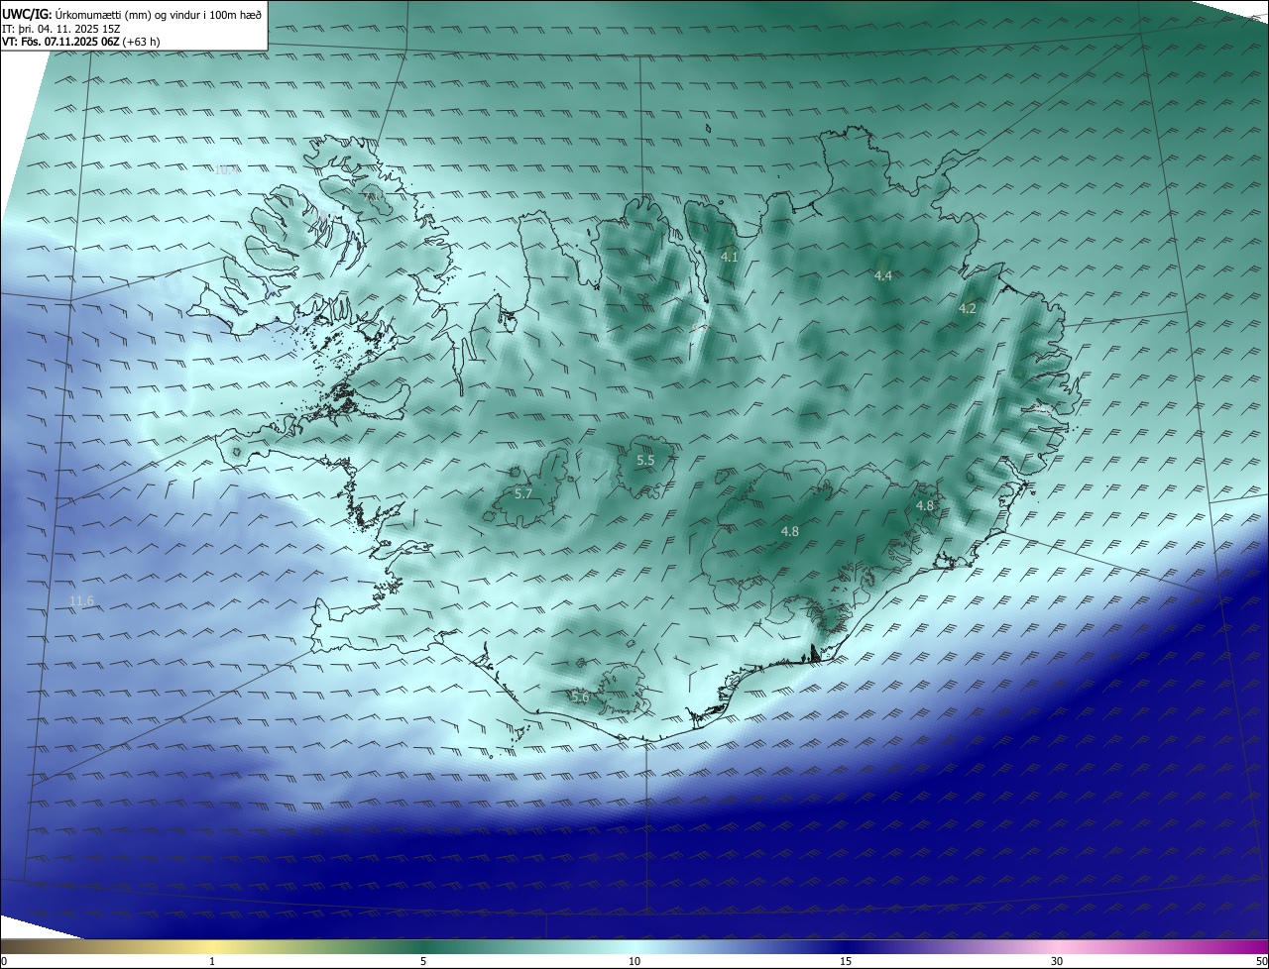Click the 4.8 label in the center of Vatnajökull glacier
The height and width of the screenshot is (969, 1269).
[790, 532]
